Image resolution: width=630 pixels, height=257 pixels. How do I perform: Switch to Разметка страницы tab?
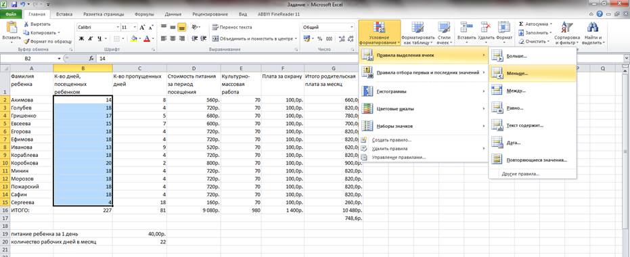[x=104, y=14]
